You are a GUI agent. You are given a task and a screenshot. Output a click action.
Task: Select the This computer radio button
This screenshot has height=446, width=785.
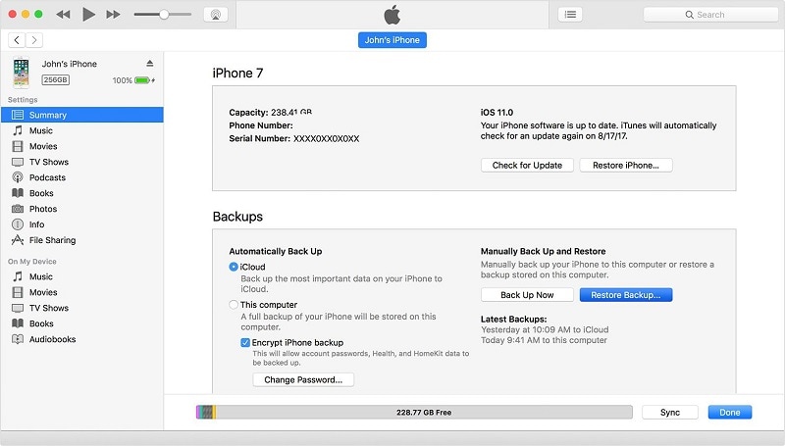[x=234, y=305]
